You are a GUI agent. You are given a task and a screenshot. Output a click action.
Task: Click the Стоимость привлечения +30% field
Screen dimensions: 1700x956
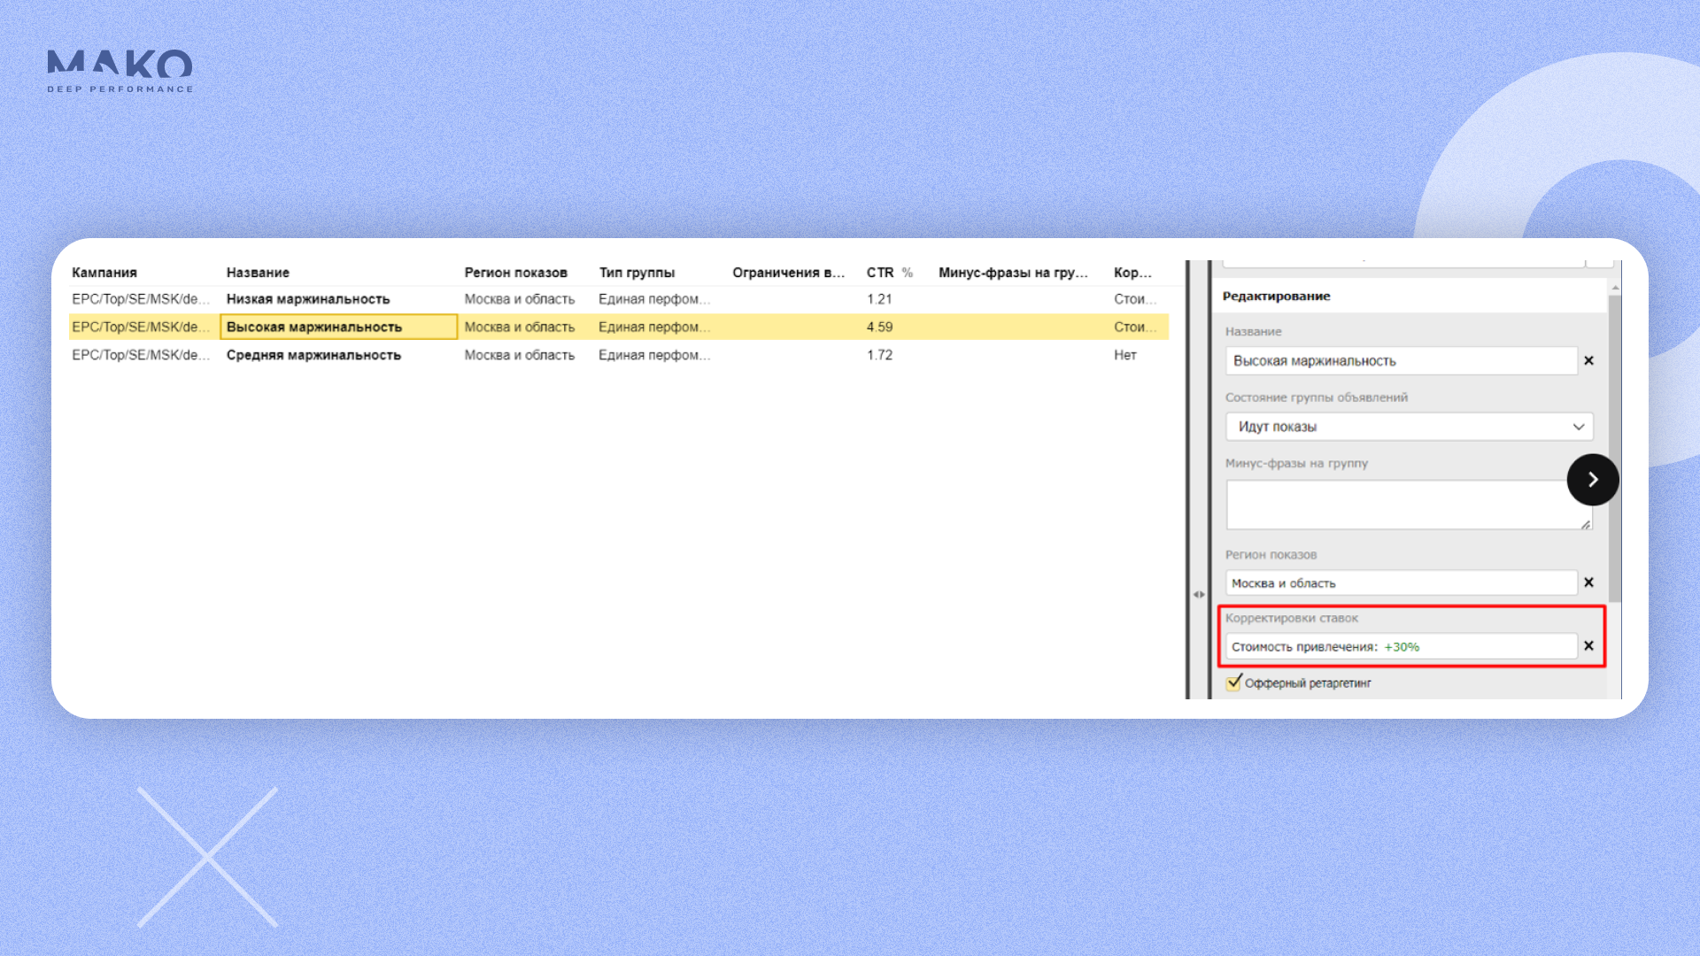[x=1402, y=647]
